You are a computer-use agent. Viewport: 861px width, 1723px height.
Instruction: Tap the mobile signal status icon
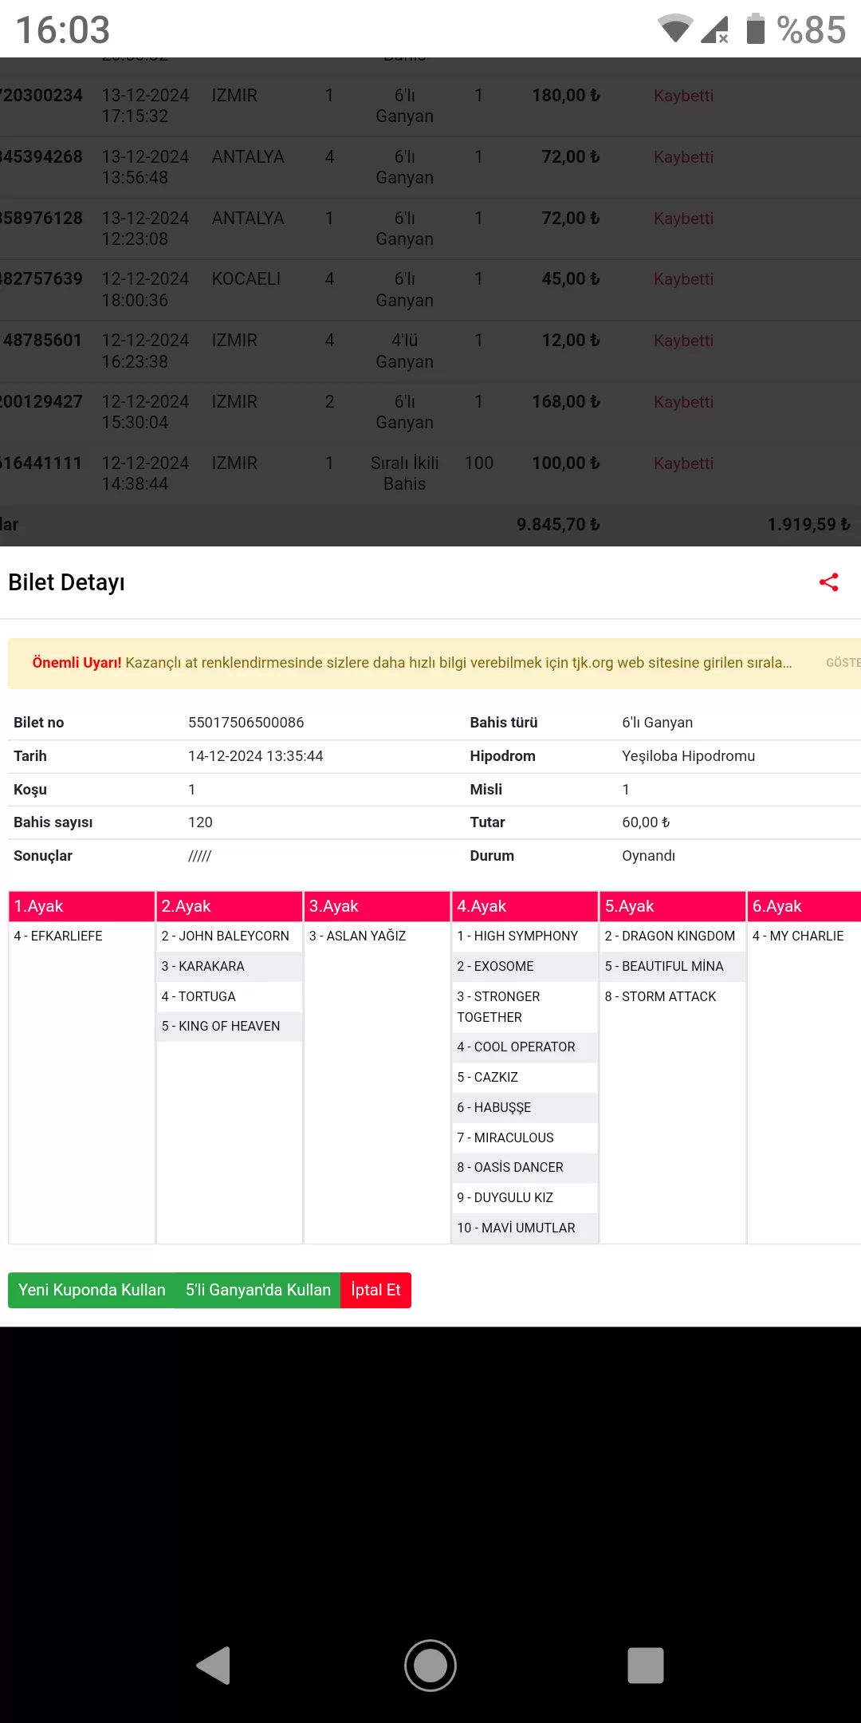[715, 29]
